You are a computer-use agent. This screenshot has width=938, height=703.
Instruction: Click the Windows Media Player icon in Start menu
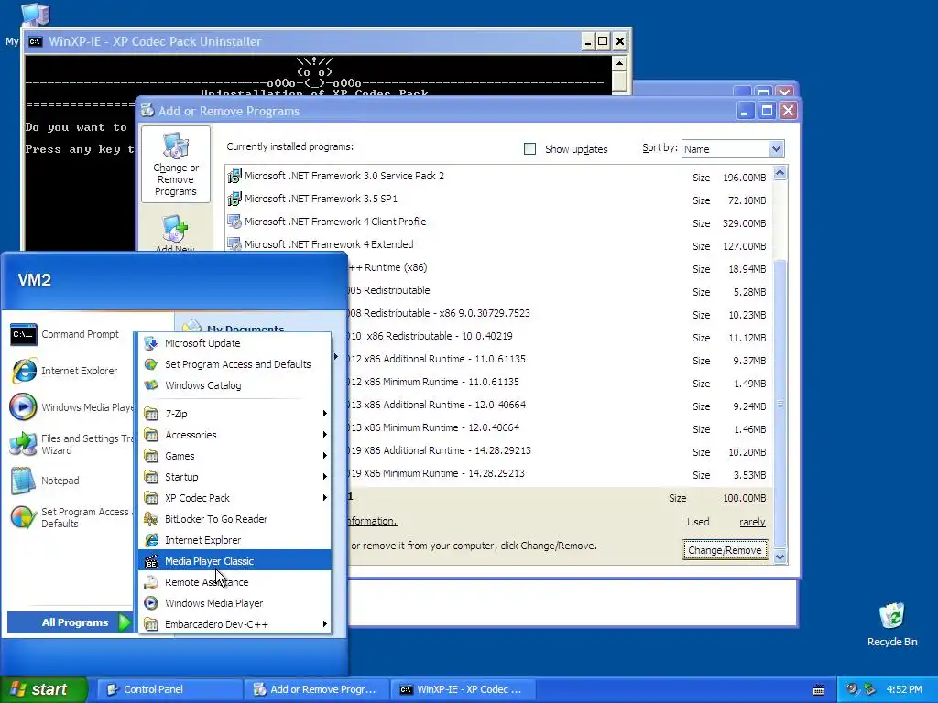tap(24, 407)
